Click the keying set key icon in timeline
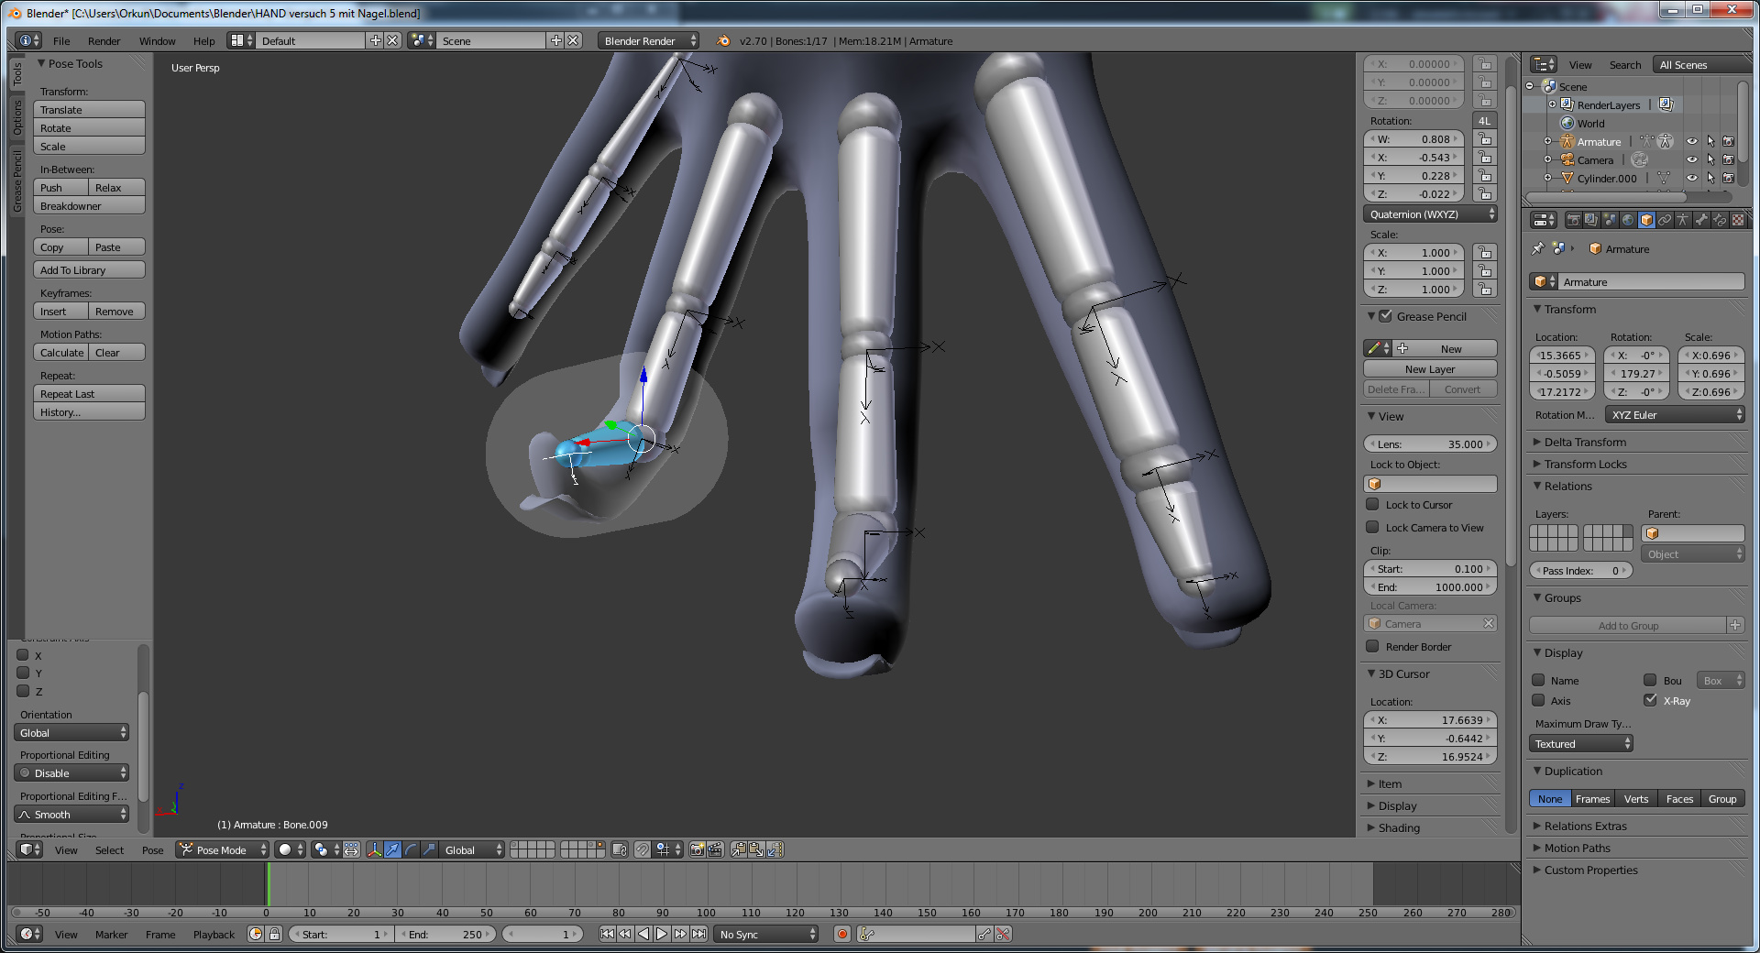 coord(867,934)
